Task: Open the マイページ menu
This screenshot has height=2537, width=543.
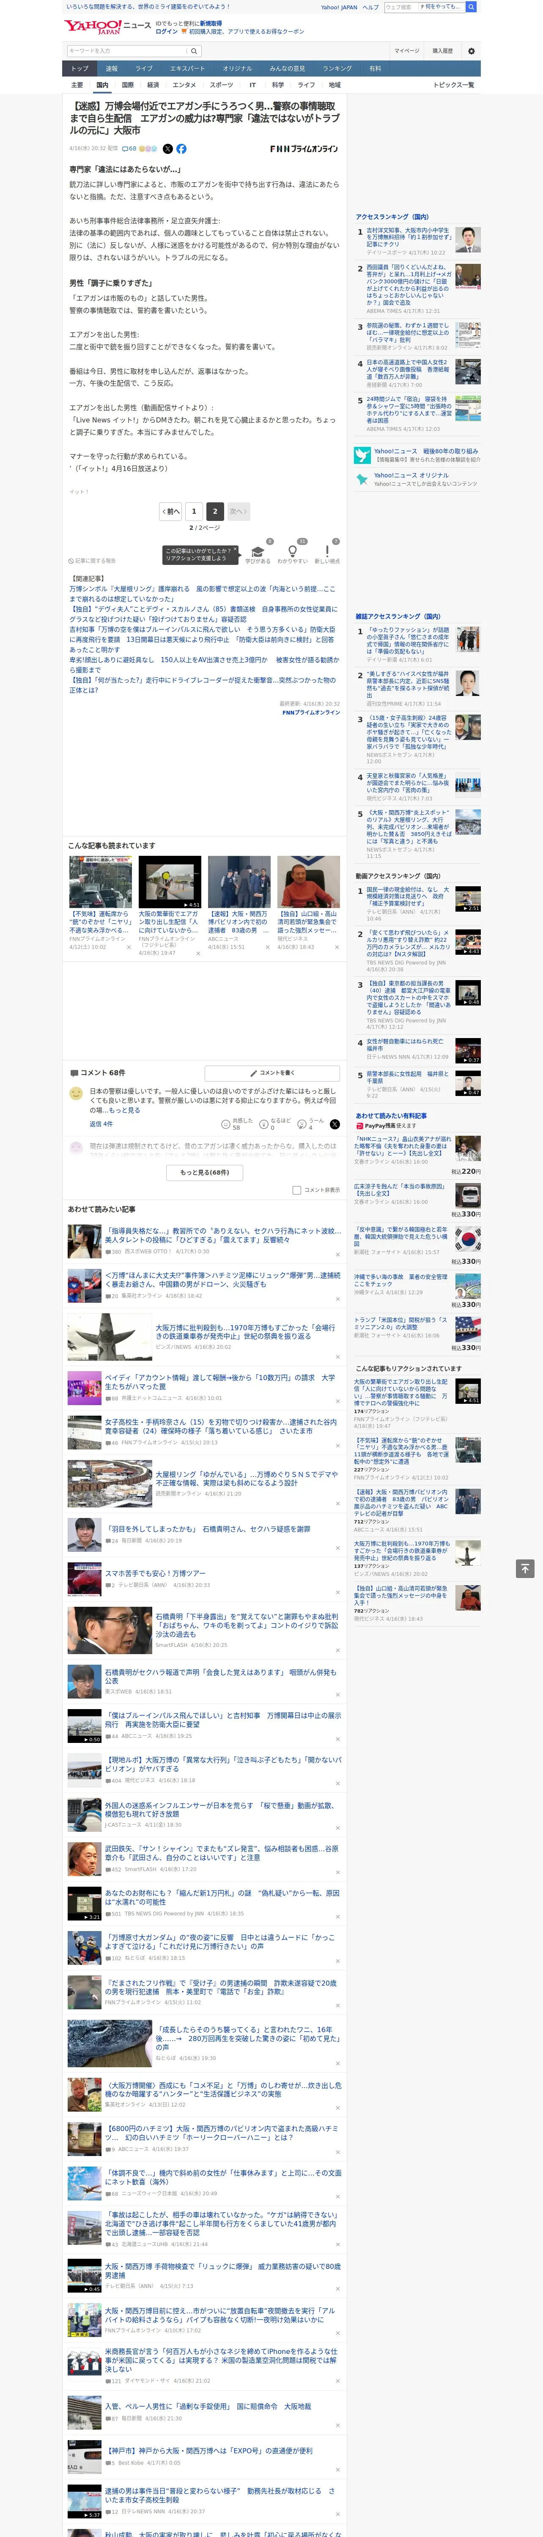Action: pos(407,51)
